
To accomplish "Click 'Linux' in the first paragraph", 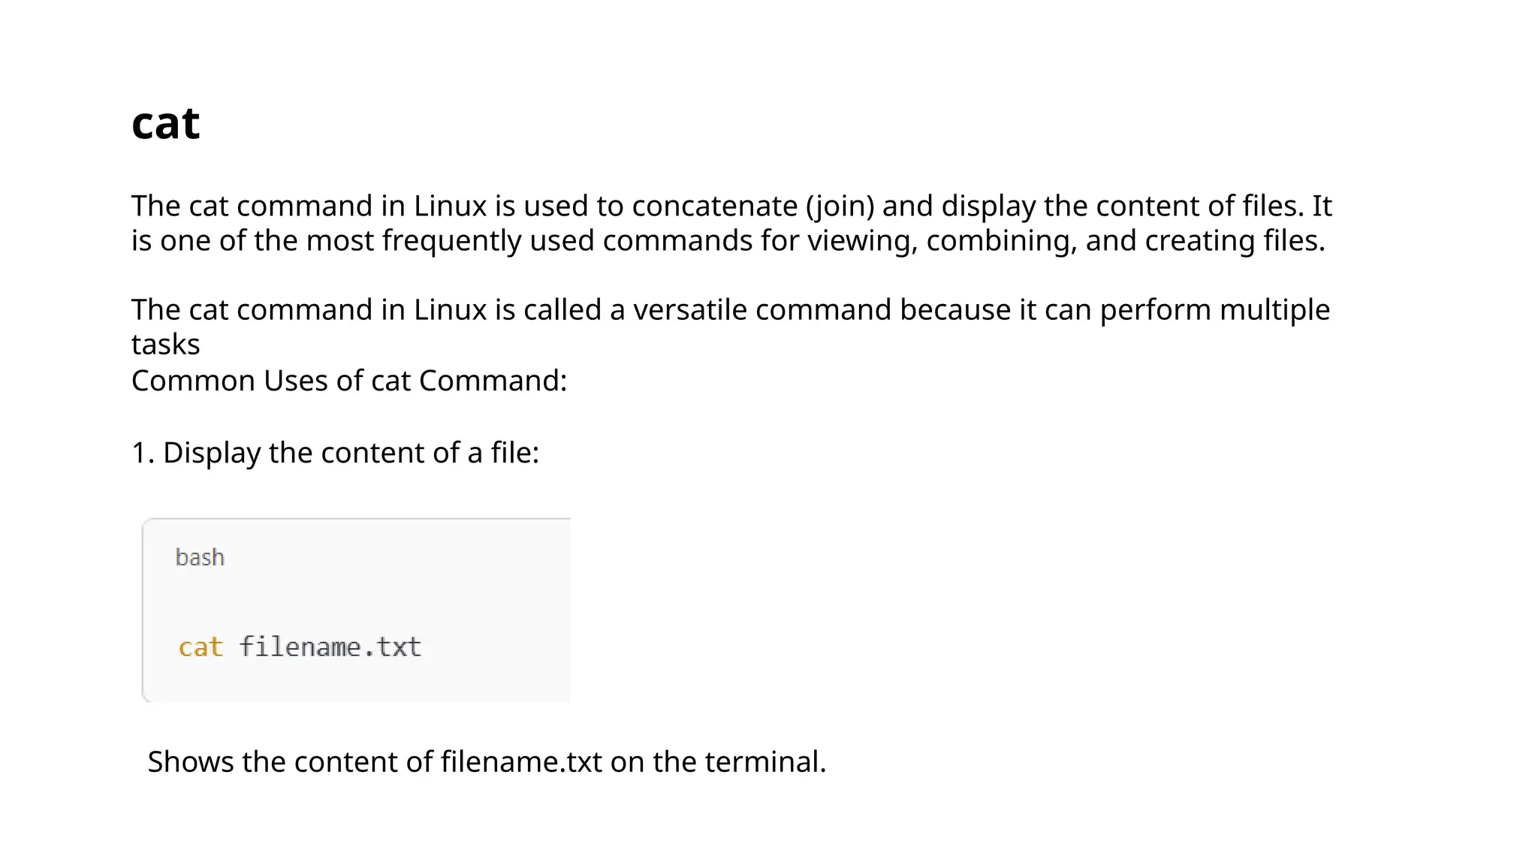I will pyautogui.click(x=450, y=206).
